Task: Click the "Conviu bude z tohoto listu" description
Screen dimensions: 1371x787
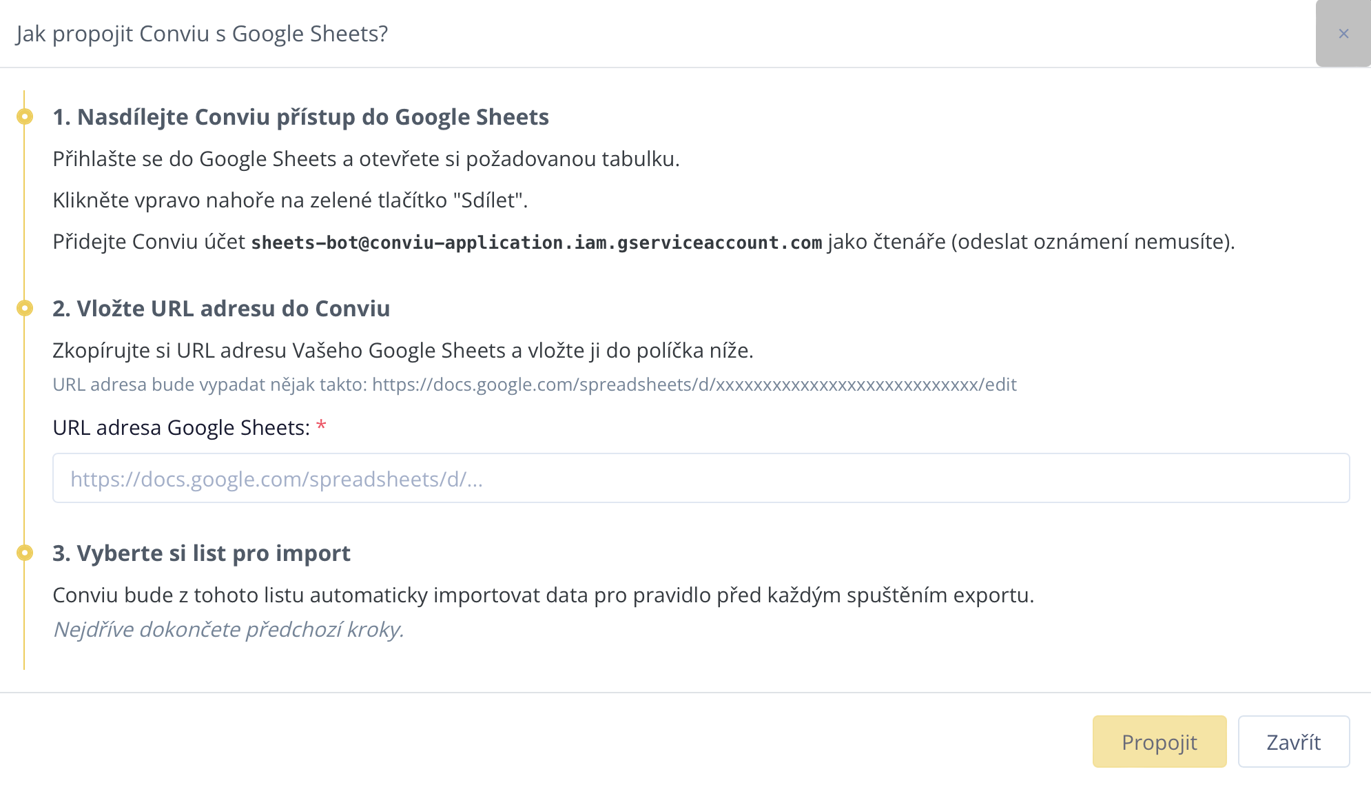Action: tap(543, 595)
